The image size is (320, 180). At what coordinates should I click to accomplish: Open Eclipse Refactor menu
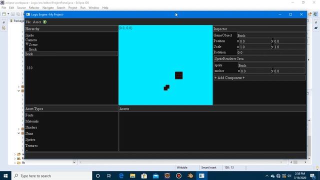pos(34,8)
